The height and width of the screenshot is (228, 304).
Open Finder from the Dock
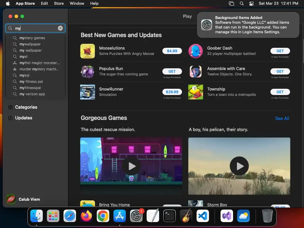coord(37,216)
